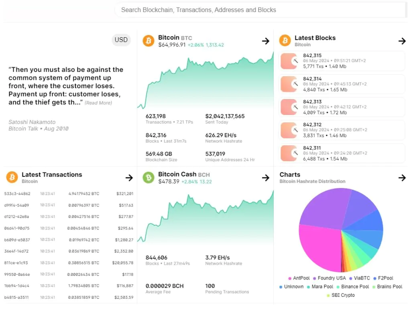Image resolution: width=411 pixels, height=310 pixels.
Task: Open the Bitcoin Cash BCH title link
Action: pos(184,174)
